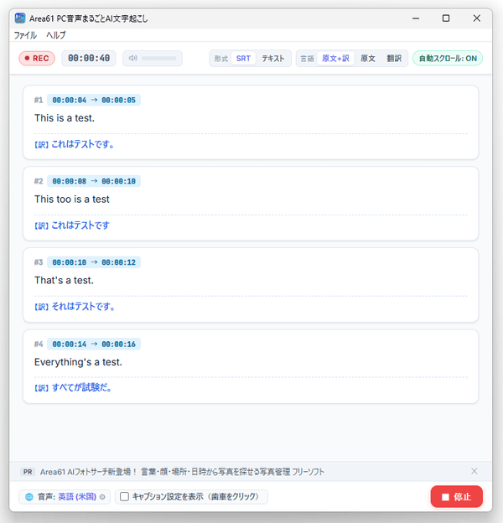Click the #4 entry number label
The height and width of the screenshot is (523, 503).
click(39, 344)
